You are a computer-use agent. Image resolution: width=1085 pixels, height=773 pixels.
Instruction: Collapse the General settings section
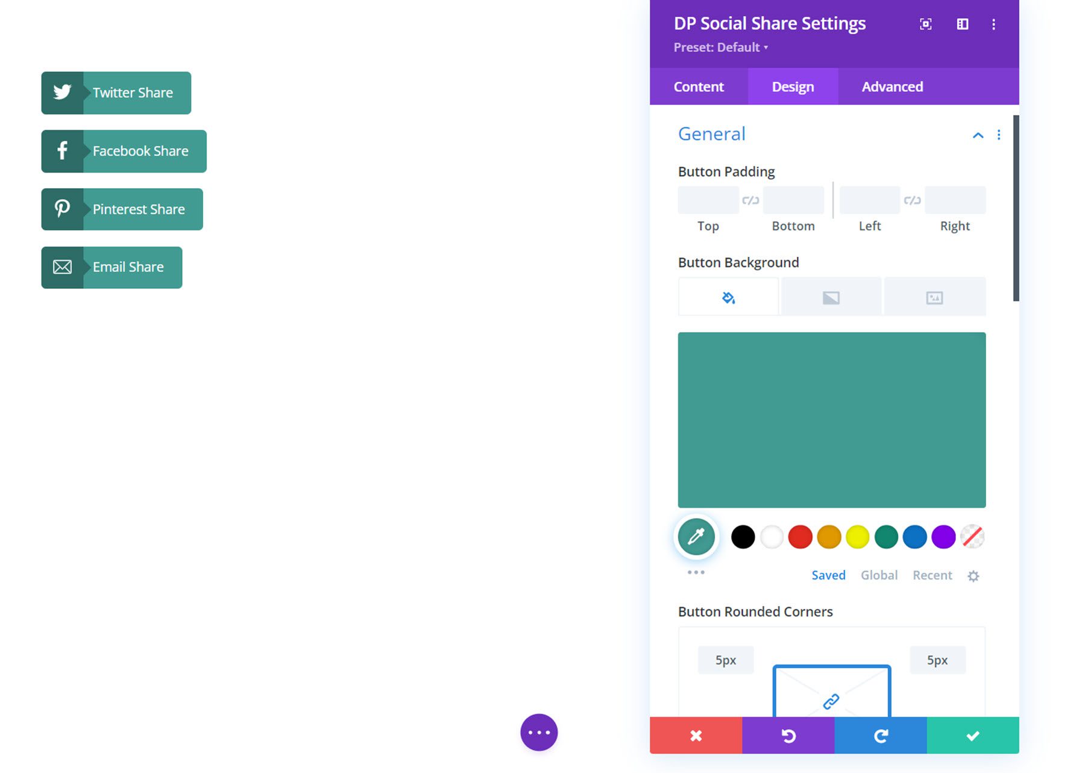pyautogui.click(x=978, y=135)
